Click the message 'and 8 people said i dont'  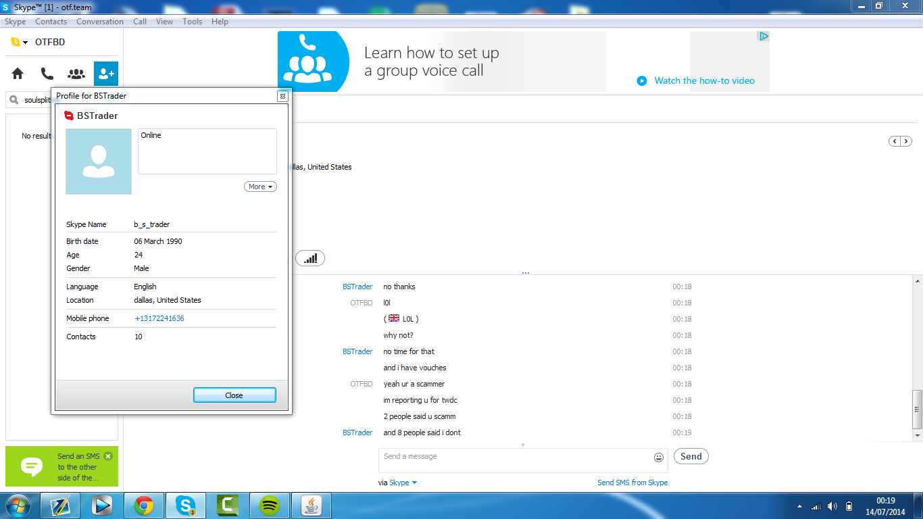[x=422, y=432]
